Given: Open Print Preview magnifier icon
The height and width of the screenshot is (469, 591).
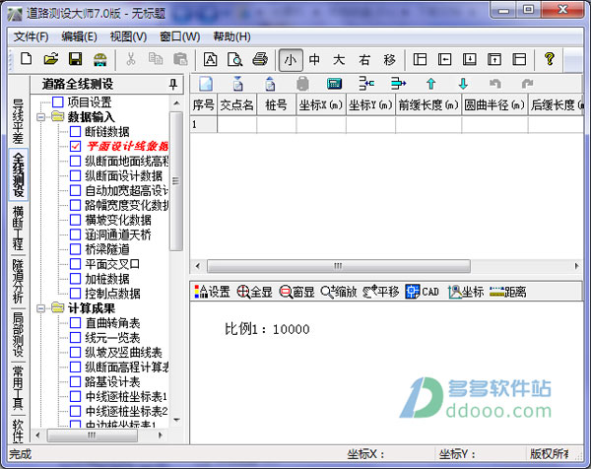Looking at the screenshot, I should (x=235, y=59).
